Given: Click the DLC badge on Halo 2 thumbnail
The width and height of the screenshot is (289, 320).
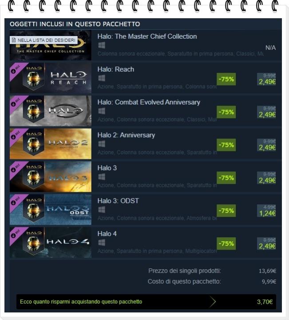Looking at the screenshot, I should click(16, 135).
